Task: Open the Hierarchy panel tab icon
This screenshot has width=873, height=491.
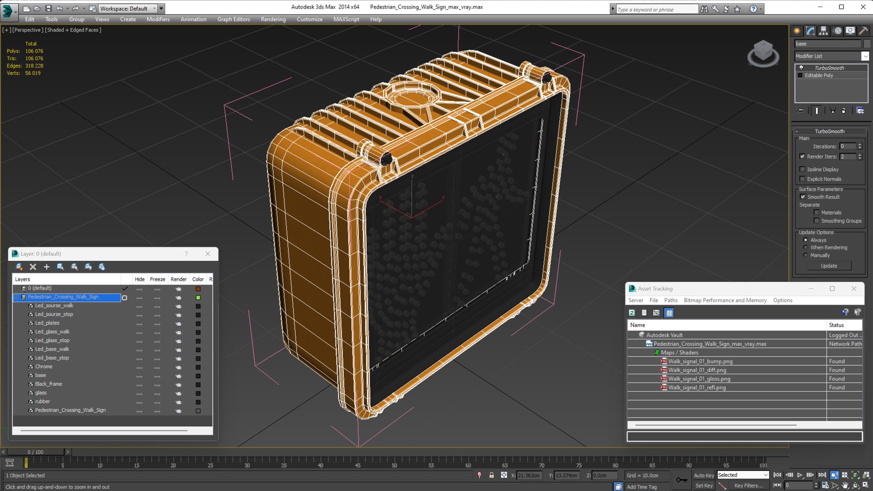Action: pyautogui.click(x=823, y=31)
